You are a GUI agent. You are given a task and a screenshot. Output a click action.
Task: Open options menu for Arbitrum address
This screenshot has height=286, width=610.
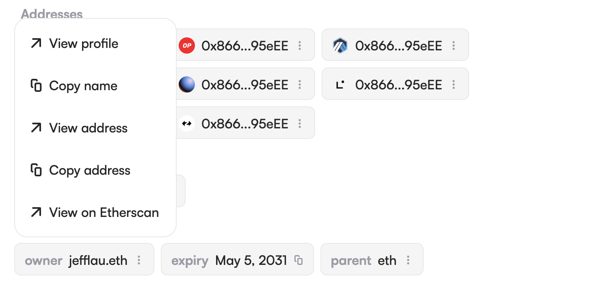tap(454, 45)
